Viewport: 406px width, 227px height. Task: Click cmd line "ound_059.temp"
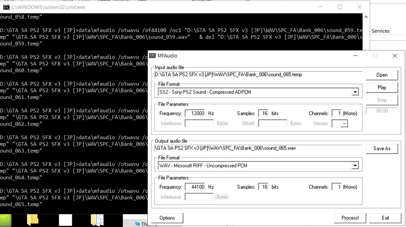pyautogui.click(x=21, y=44)
